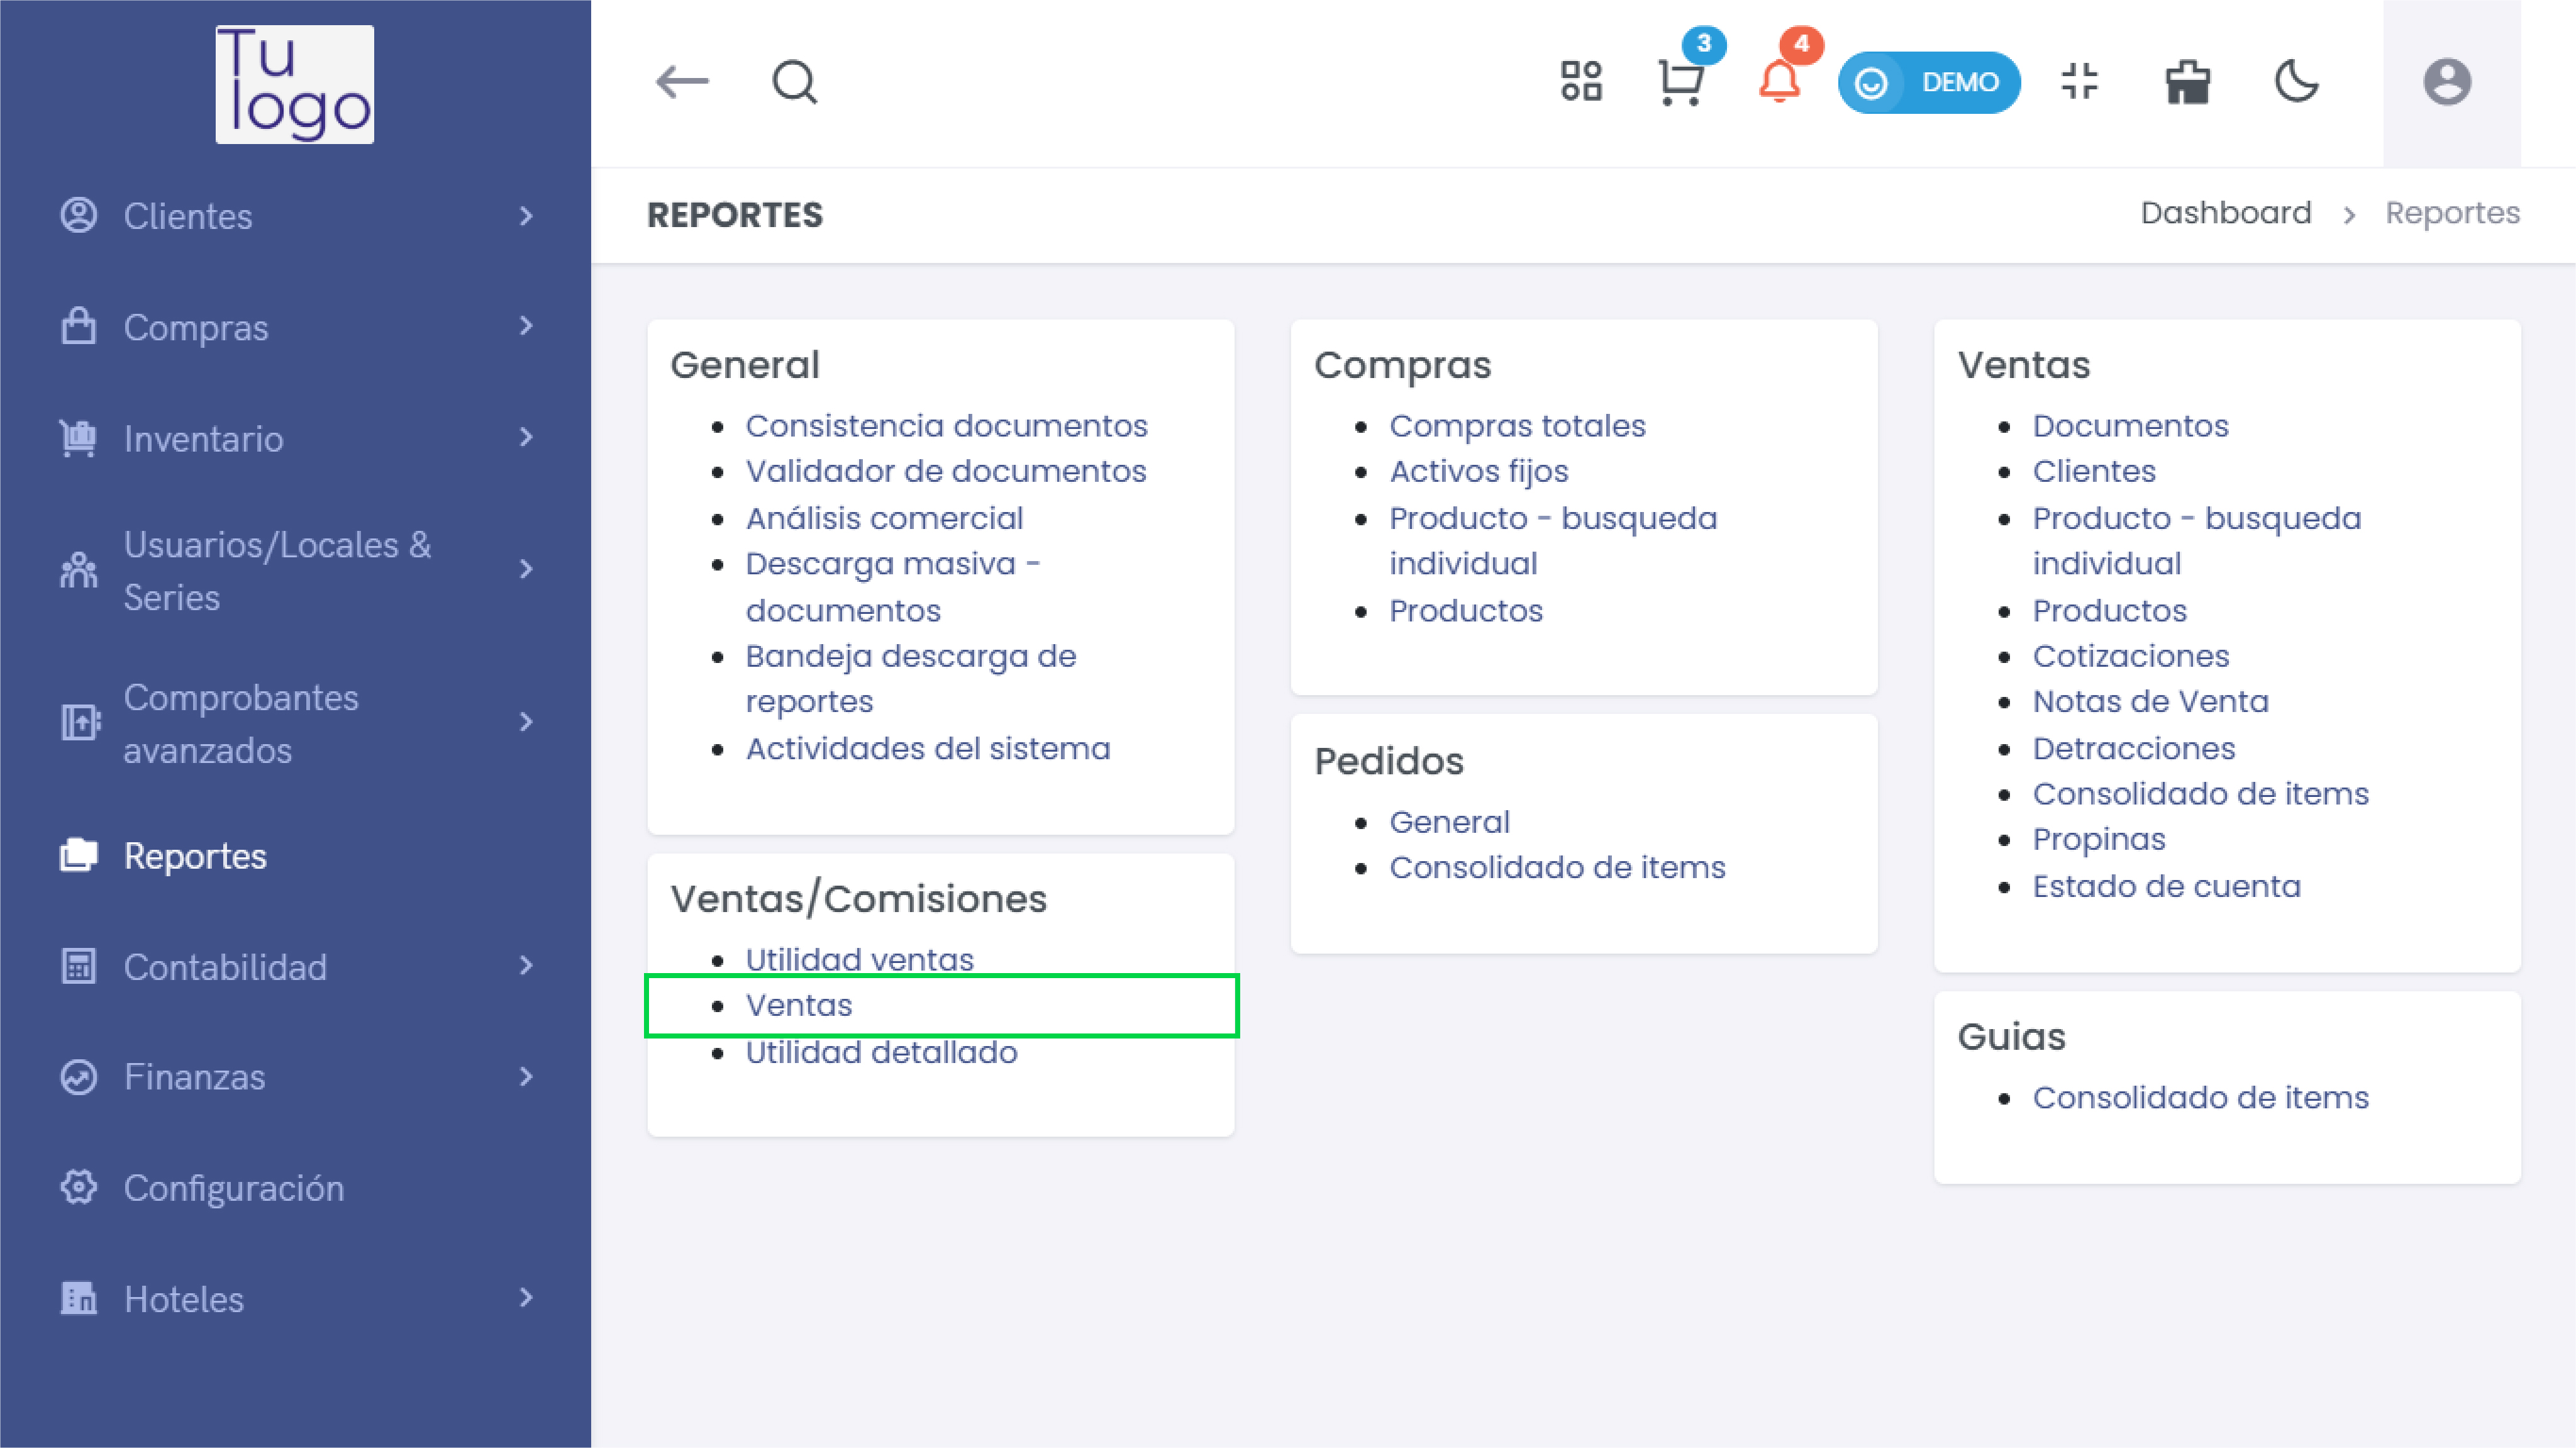This screenshot has height=1448, width=2576.
Task: Open the apps grid icon
Action: pos(1581,82)
